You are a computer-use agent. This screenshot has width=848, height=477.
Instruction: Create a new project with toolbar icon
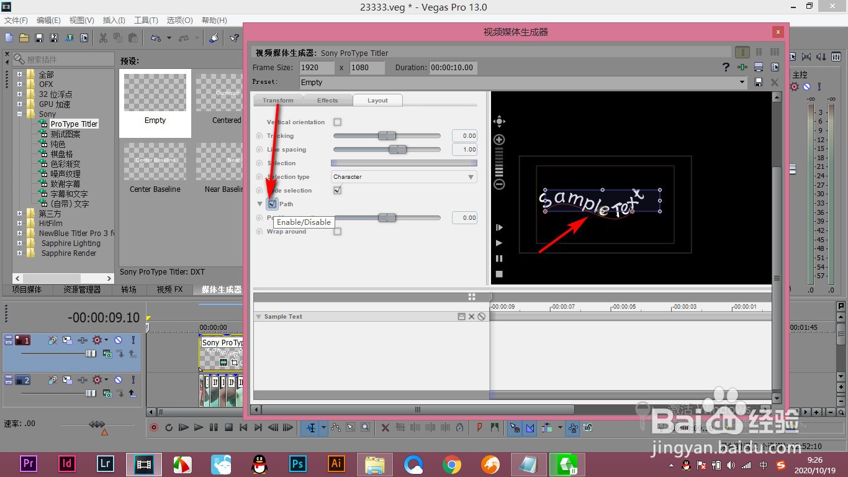pos(9,38)
